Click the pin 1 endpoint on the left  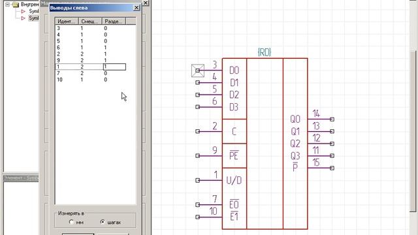click(197, 180)
